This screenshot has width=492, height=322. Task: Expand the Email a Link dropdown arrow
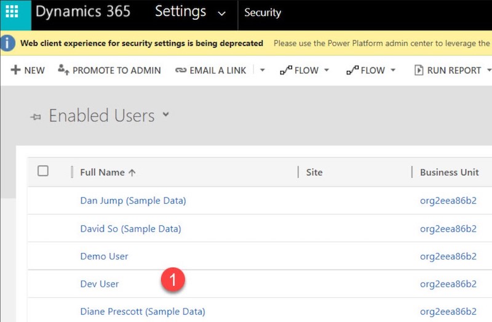point(263,70)
